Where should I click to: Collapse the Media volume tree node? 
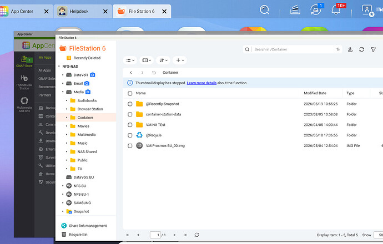(x=63, y=92)
